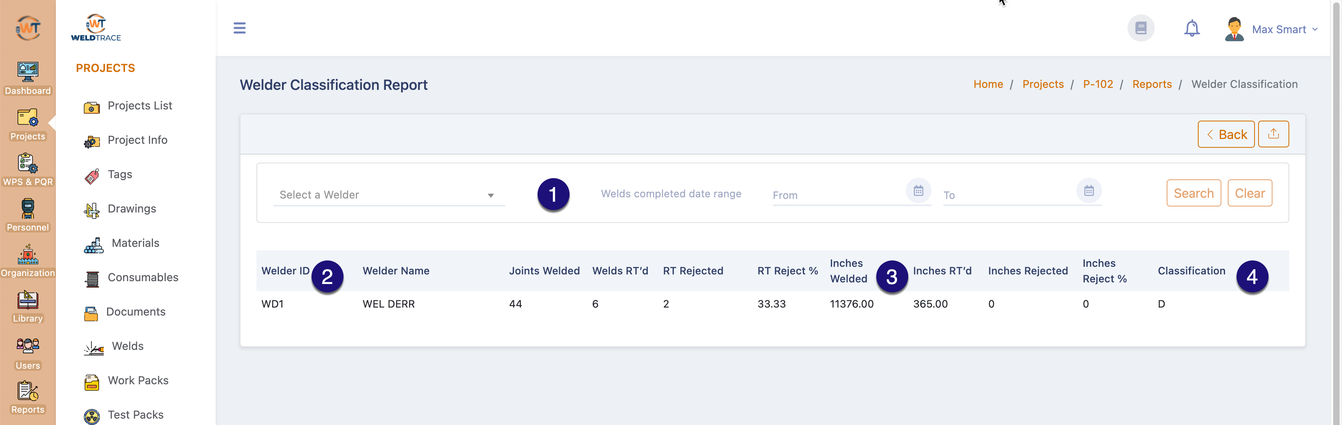Open the Users section icon
Viewport: 1342px width, 425px height.
click(28, 345)
